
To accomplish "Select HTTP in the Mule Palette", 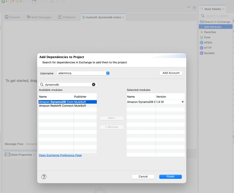I will click(x=208, y=48).
